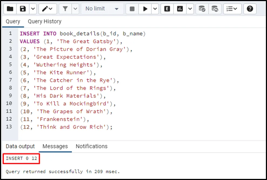Screen dimensions: 267x180
Task: Click the Explain Analyze chart icon
Action: pos(180,9)
